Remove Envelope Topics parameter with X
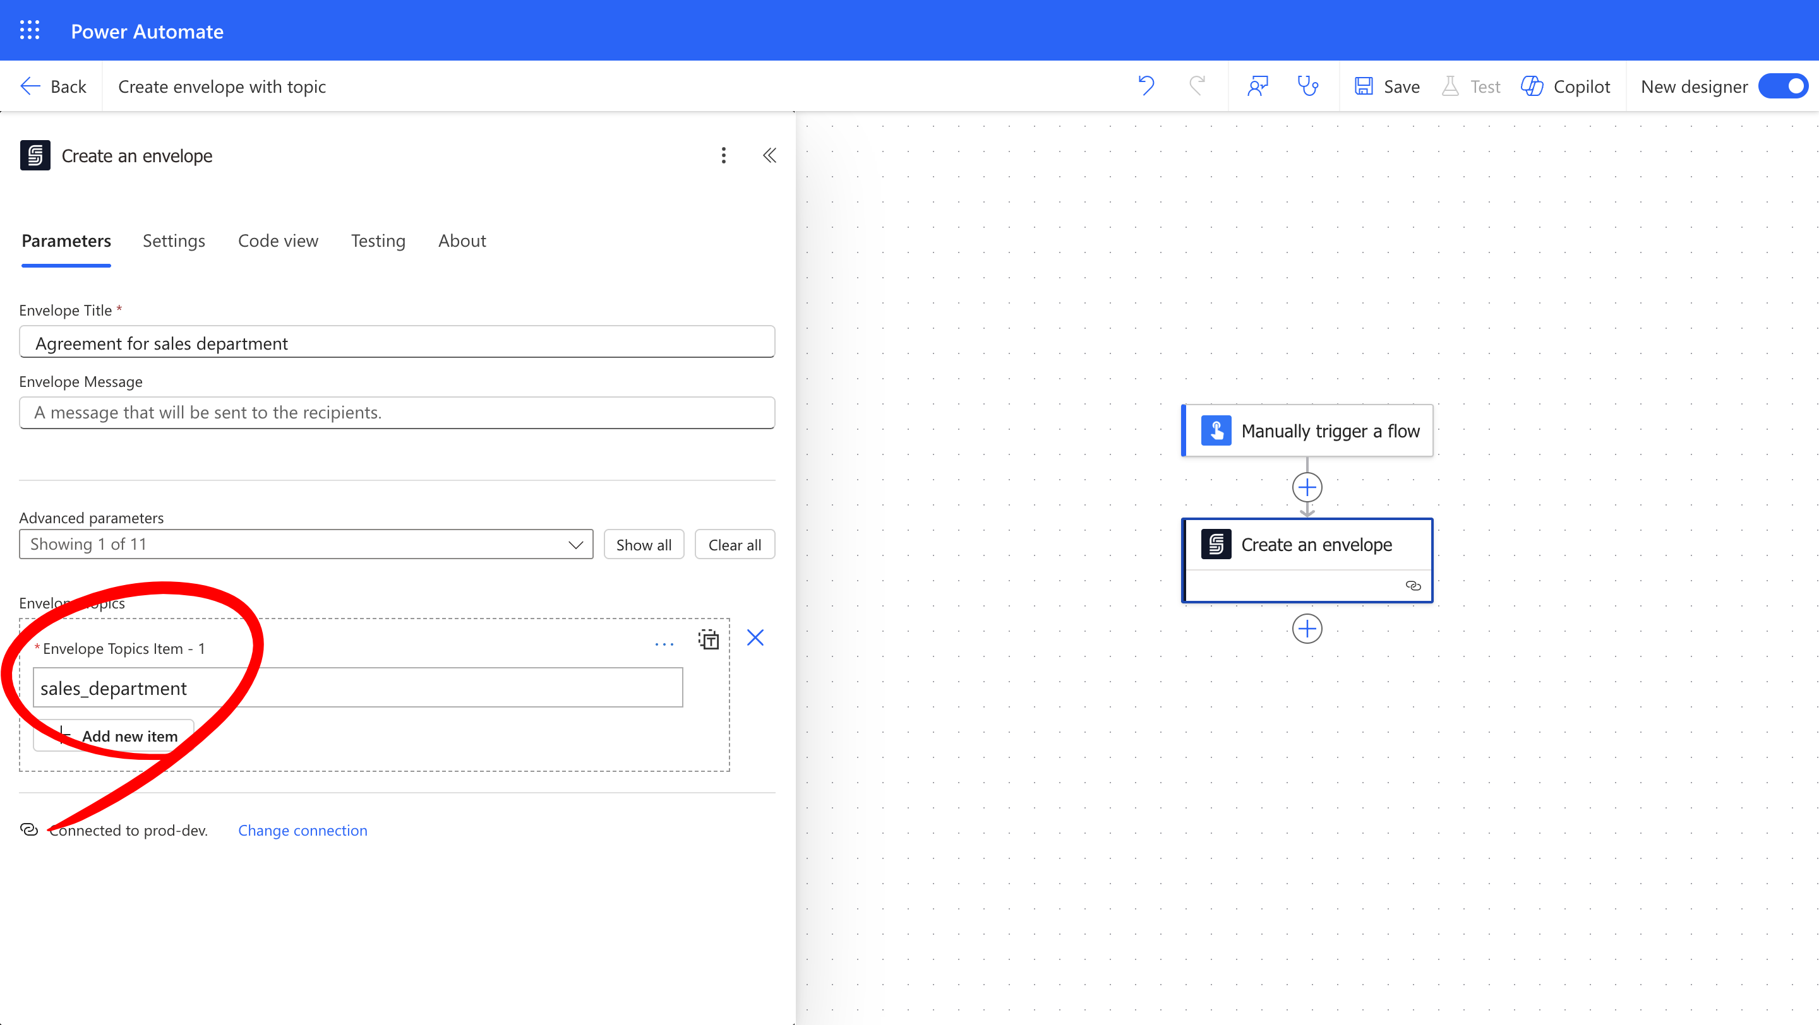Screen dimensions: 1819x1025 [755, 637]
